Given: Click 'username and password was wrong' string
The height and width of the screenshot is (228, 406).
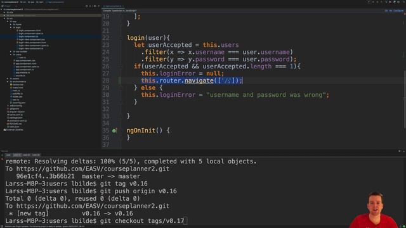Looking at the screenshot, I should 266,95.
